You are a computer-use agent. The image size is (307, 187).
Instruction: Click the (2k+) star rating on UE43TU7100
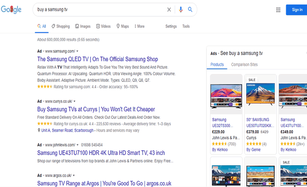pos(293,144)
